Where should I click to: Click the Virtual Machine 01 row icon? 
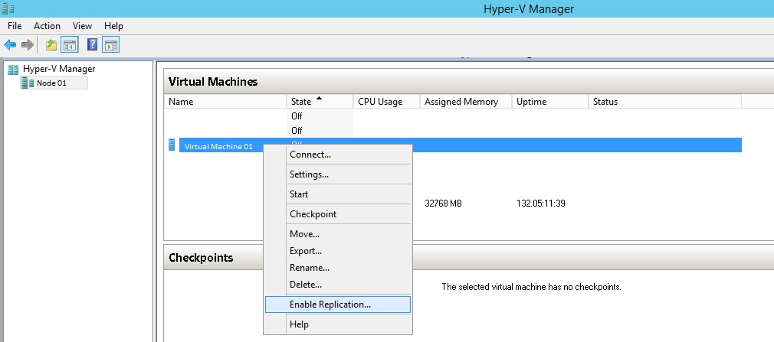click(172, 145)
